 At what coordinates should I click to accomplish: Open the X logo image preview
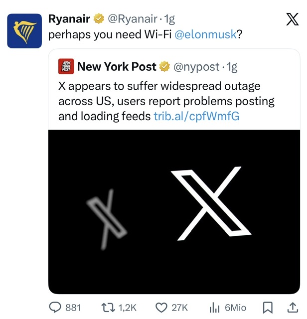(x=174, y=212)
